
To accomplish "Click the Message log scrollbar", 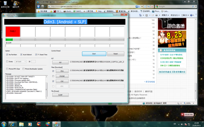I will point(47,88).
